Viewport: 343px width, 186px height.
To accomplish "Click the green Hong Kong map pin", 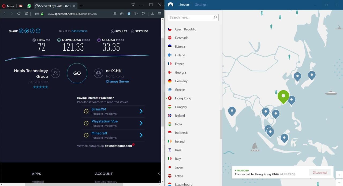I will [283, 96].
